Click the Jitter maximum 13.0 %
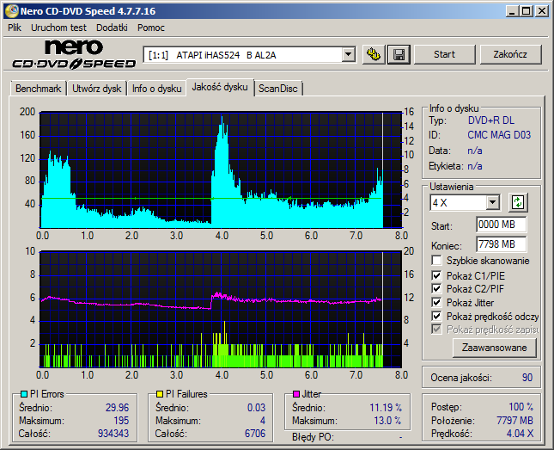 coord(387,421)
